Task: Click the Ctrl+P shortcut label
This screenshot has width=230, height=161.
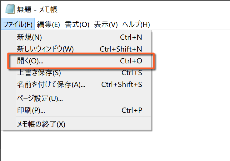Action: pyautogui.click(x=132, y=110)
